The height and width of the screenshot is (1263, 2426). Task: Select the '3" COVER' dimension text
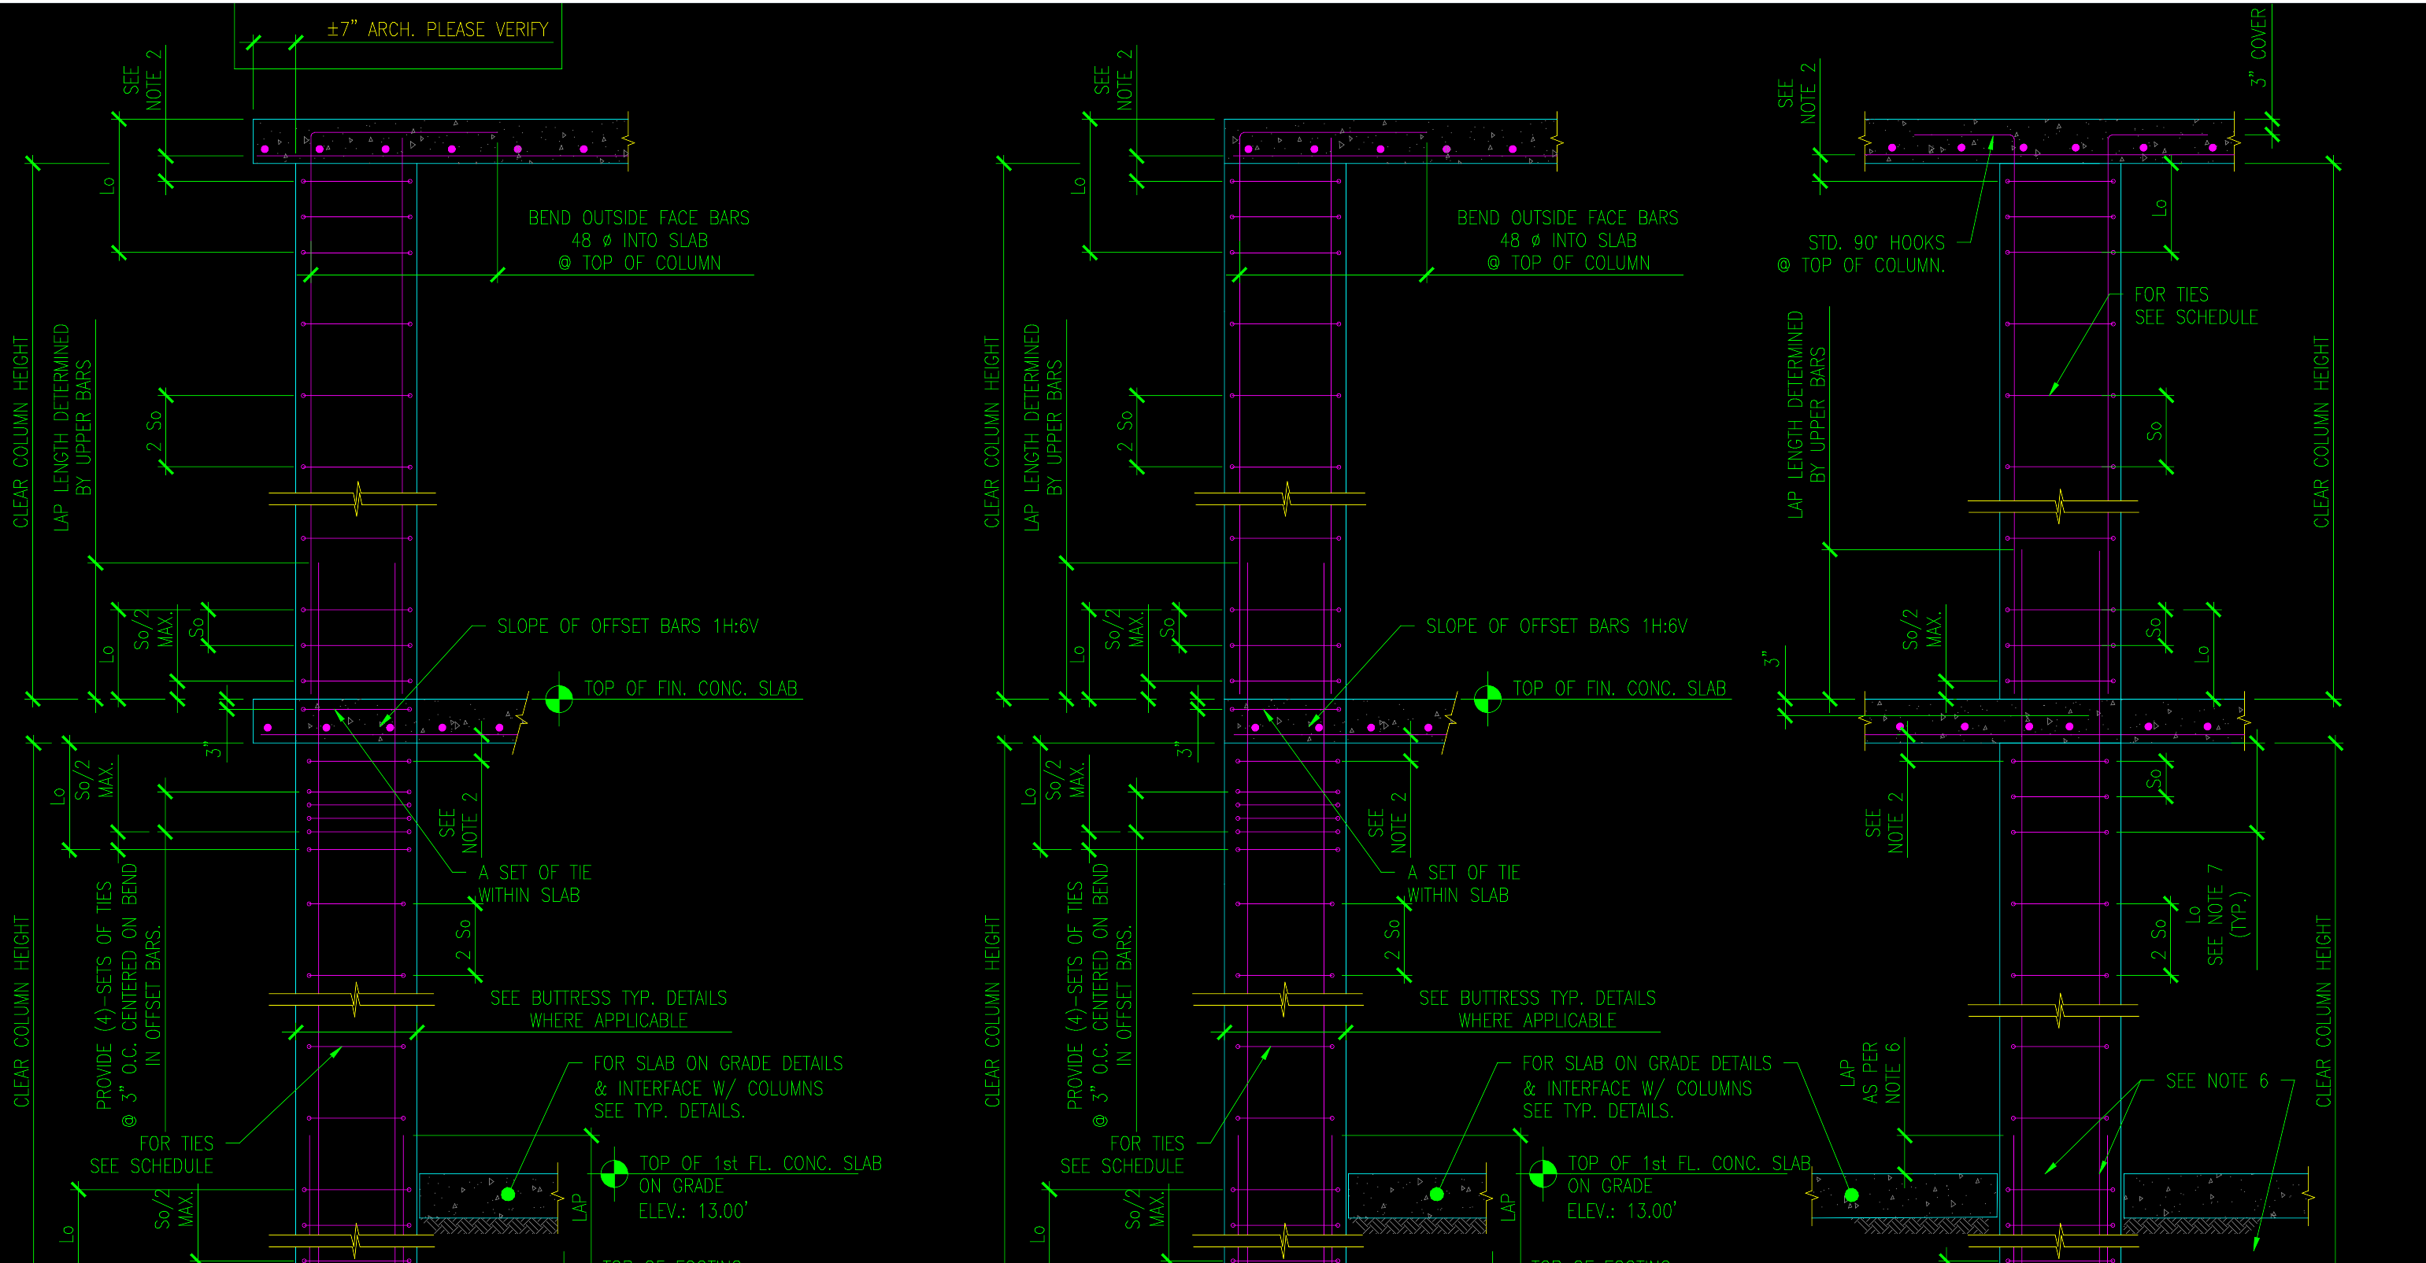pyautogui.click(x=2258, y=49)
